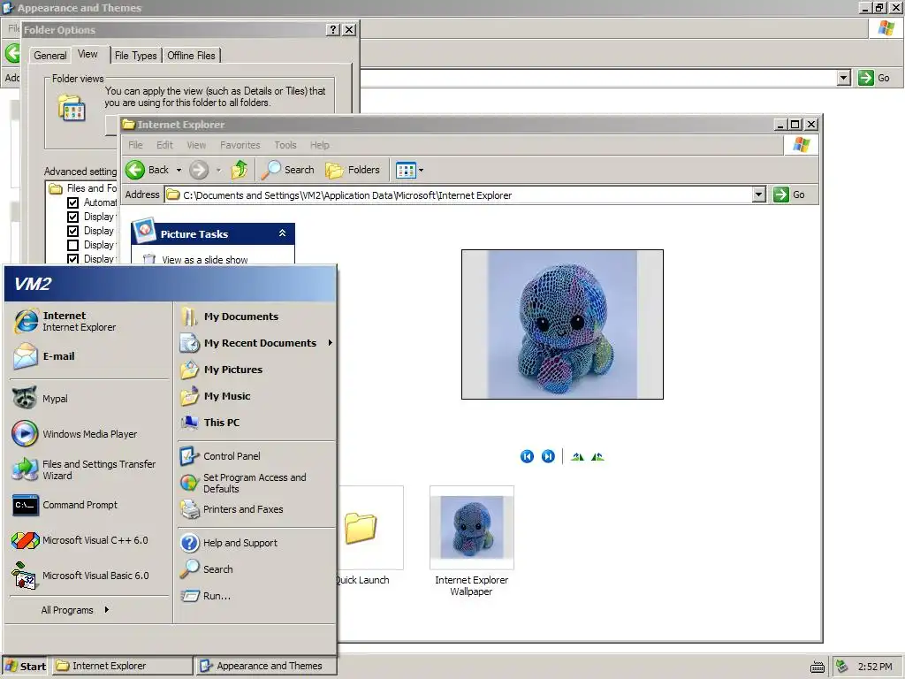
Task: Toggle the unchecked Display checkbox
Action: (72, 245)
